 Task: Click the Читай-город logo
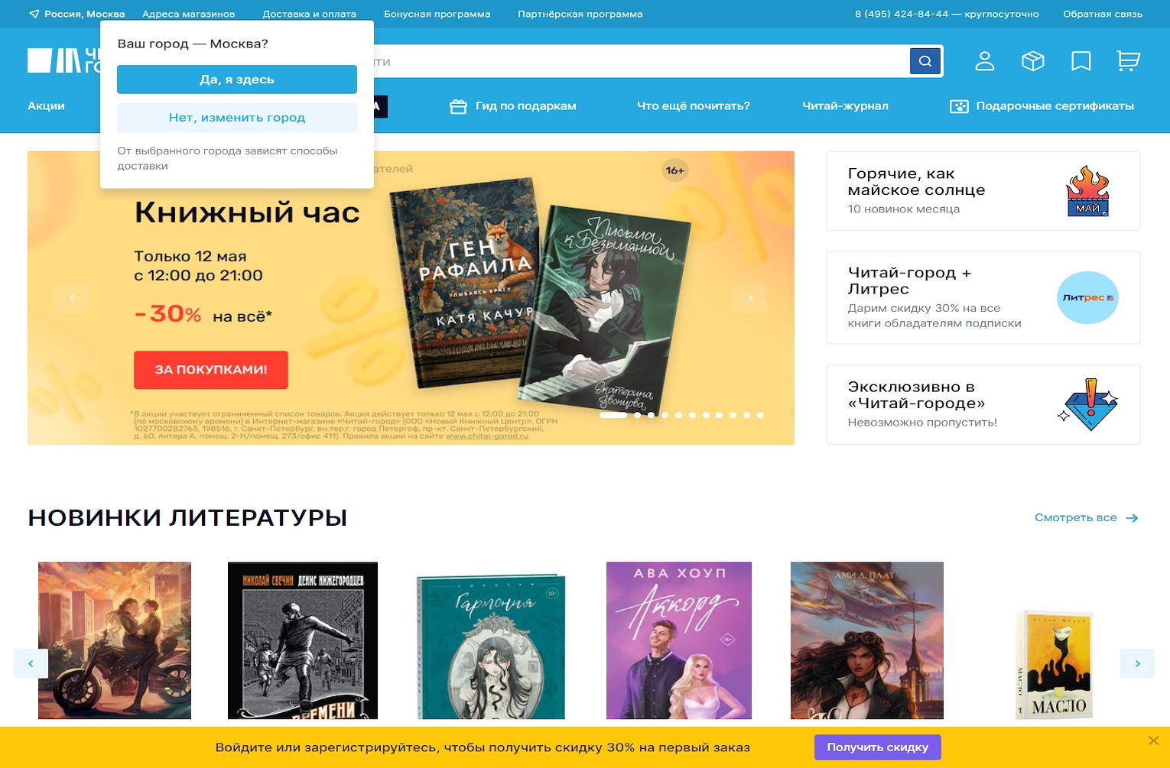pyautogui.click(x=64, y=61)
